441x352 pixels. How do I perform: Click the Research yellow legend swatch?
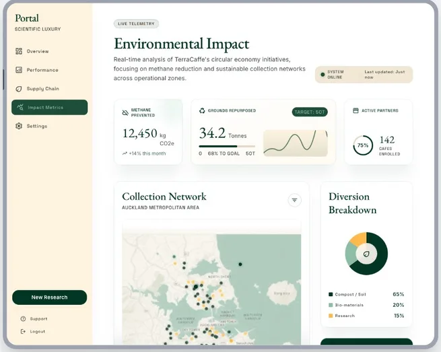[x=331, y=316]
